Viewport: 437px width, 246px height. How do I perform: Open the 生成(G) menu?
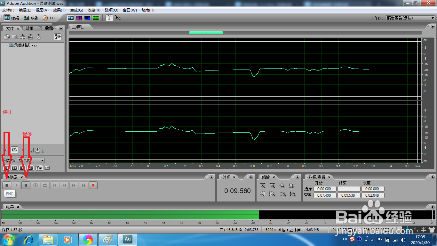(76, 10)
